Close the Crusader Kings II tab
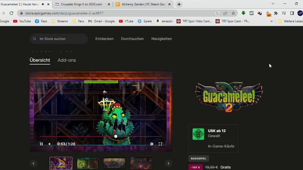The height and width of the screenshot is (170, 303). (x=109, y=4)
